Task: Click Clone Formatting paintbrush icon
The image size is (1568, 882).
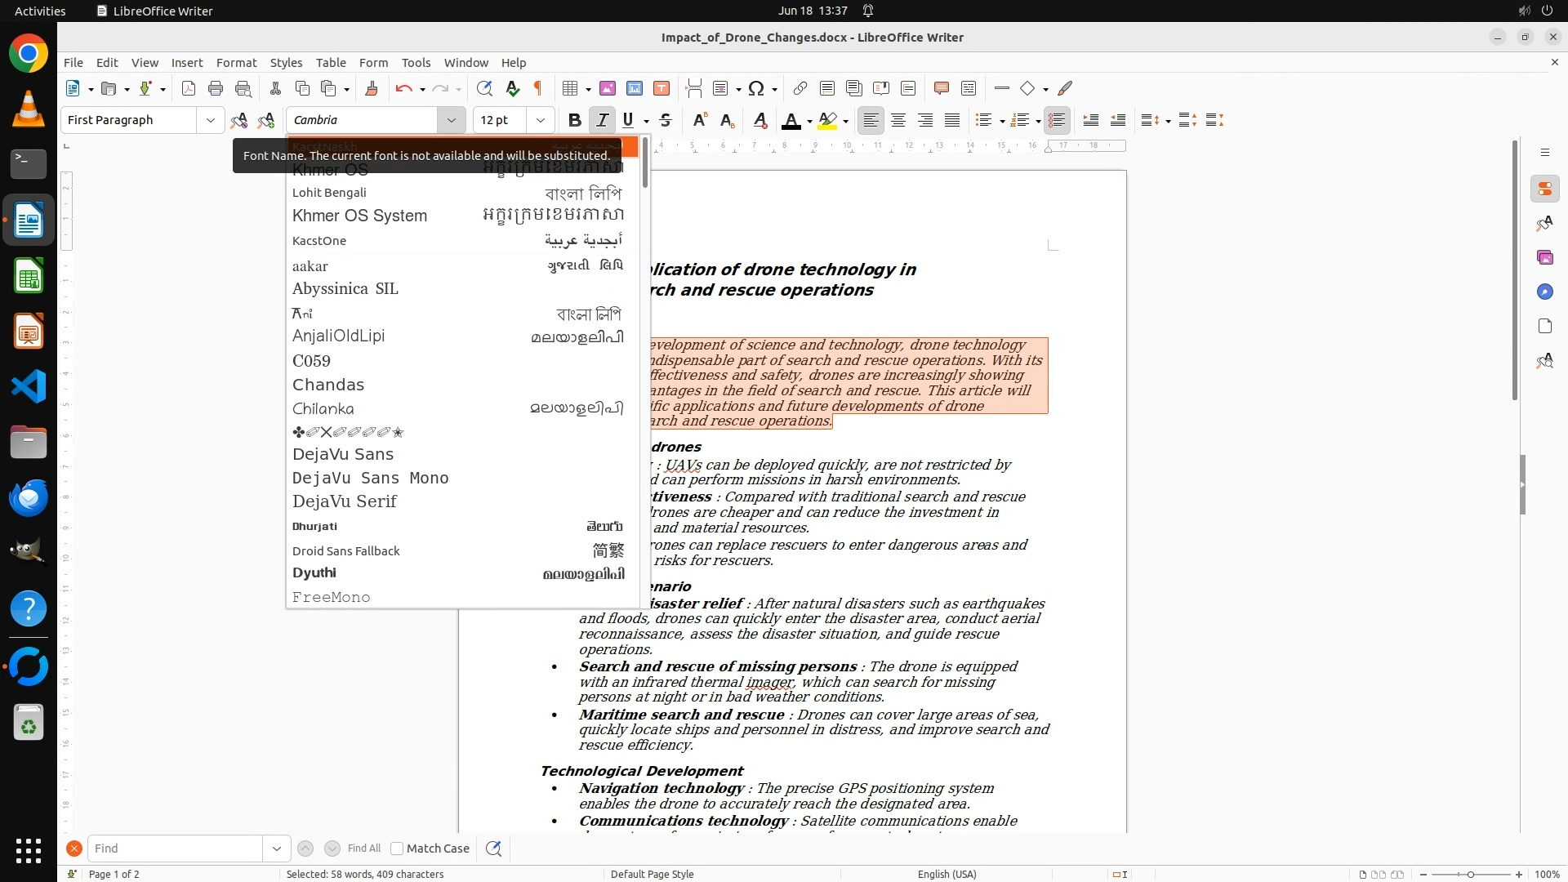Action: pyautogui.click(x=372, y=88)
